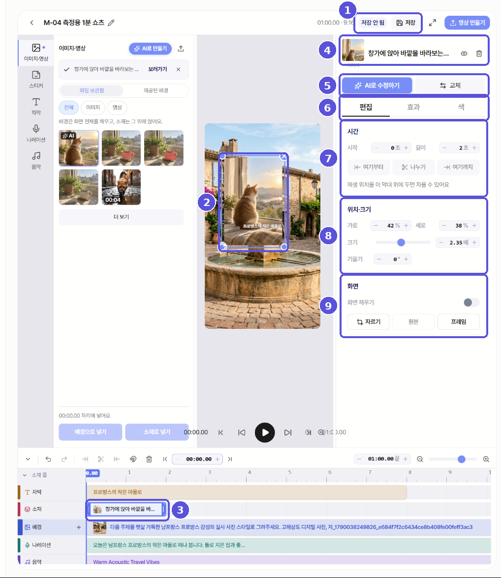Viewport: 501px width, 578px height.
Task: Select the 전체 filter chip
Action: [x=69, y=107]
